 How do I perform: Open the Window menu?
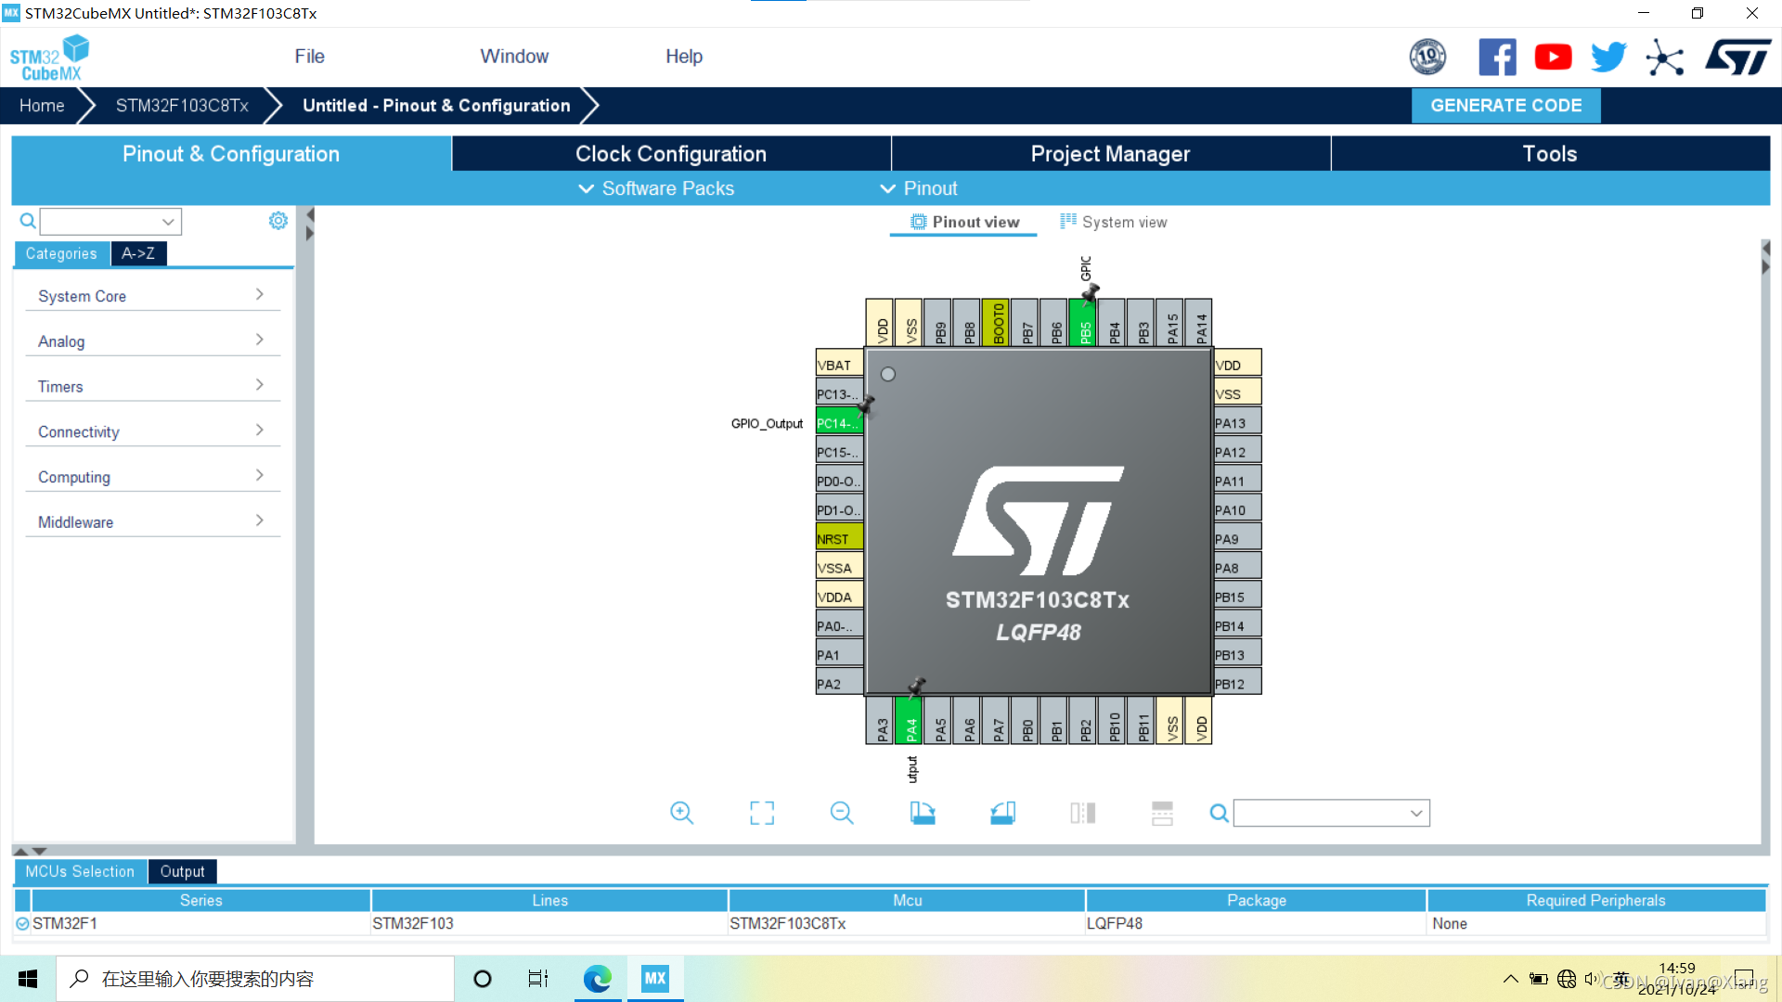514,57
